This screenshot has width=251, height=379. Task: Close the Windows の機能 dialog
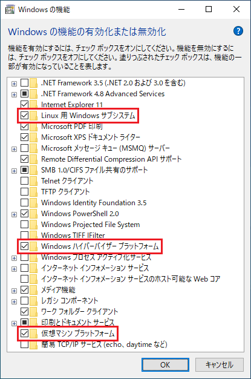(236, 9)
